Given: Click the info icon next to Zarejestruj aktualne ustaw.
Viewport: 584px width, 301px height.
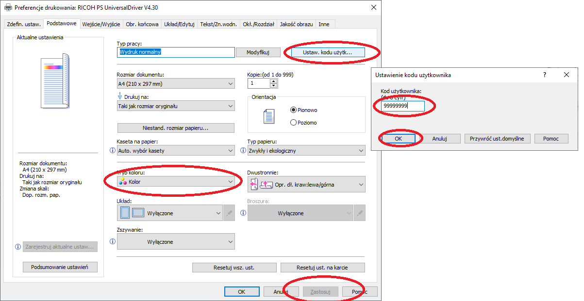Looking at the screenshot, I should [x=18, y=247].
